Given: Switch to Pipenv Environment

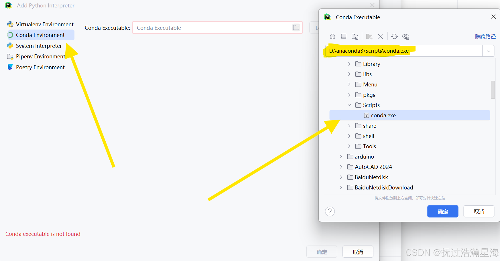Looking at the screenshot, I should [40, 56].
